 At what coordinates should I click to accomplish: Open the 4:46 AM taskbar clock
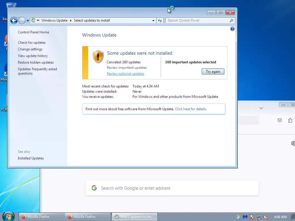pyautogui.click(x=280, y=217)
